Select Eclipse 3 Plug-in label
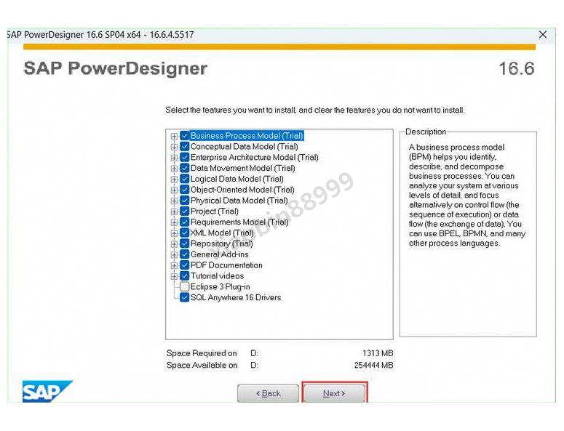The image size is (564, 431). click(220, 286)
